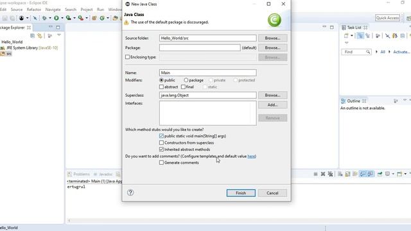Enable the Generate comments checkbox
The height and width of the screenshot is (231, 411).
click(161, 162)
